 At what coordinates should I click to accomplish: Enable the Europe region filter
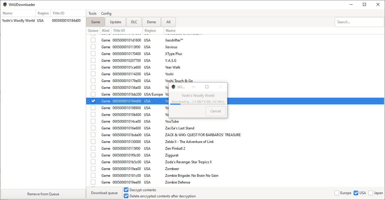(337, 193)
